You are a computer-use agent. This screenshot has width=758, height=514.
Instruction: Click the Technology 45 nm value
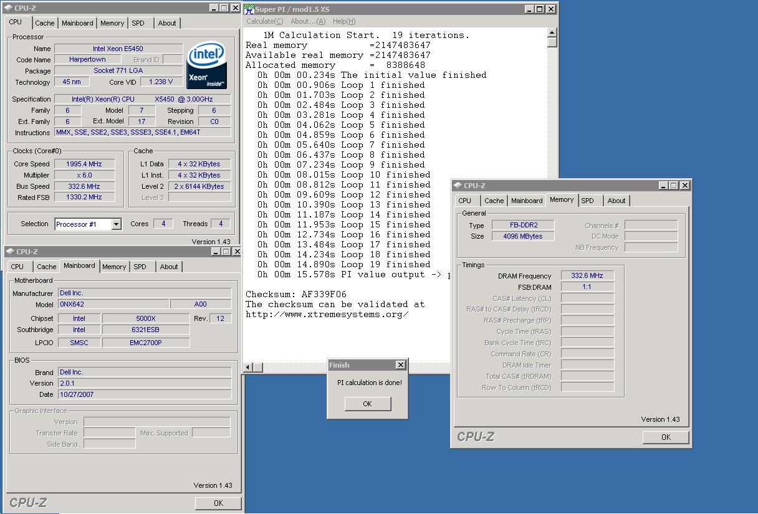coord(72,82)
